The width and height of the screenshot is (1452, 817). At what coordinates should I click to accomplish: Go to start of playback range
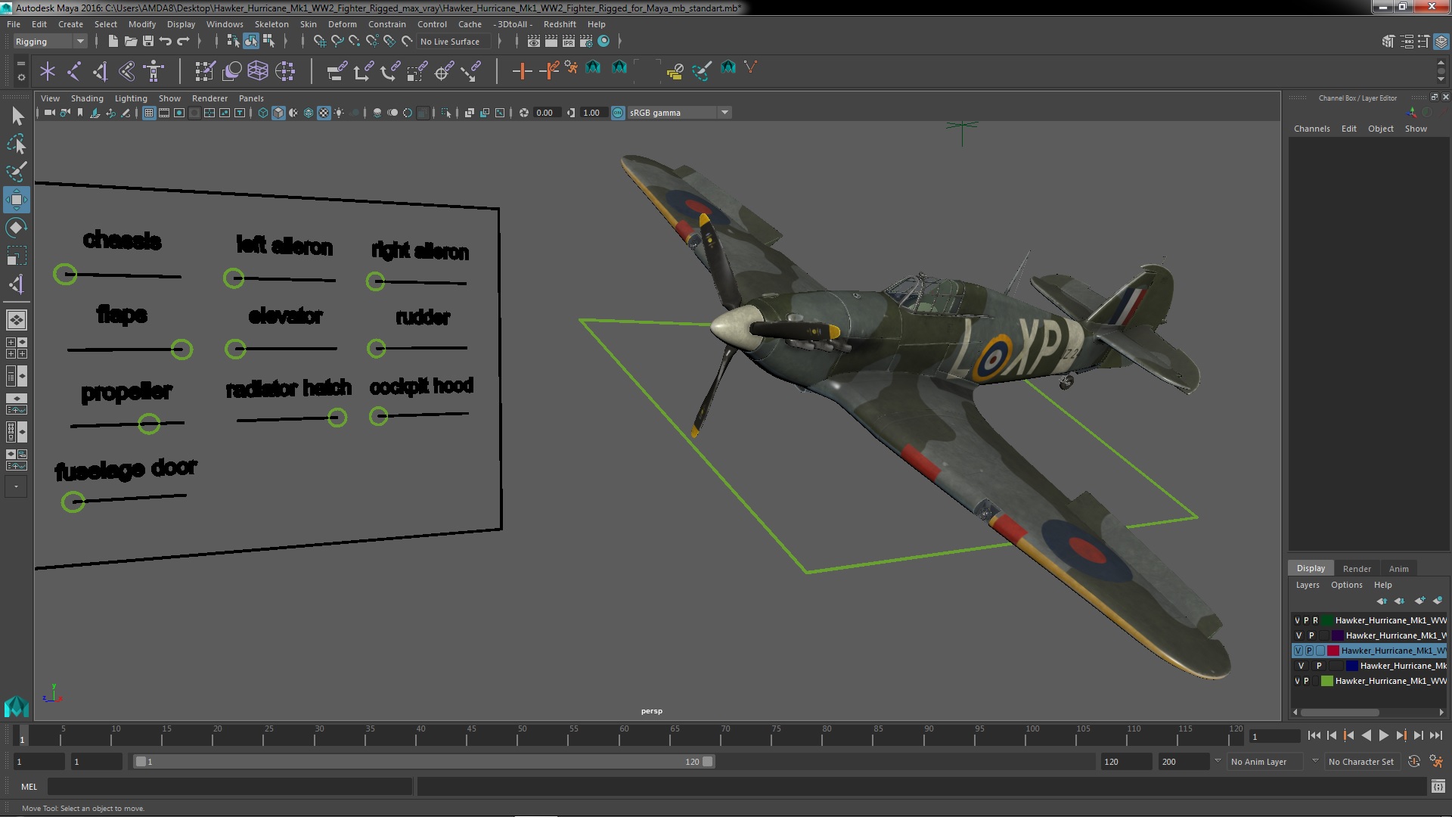(x=1314, y=735)
